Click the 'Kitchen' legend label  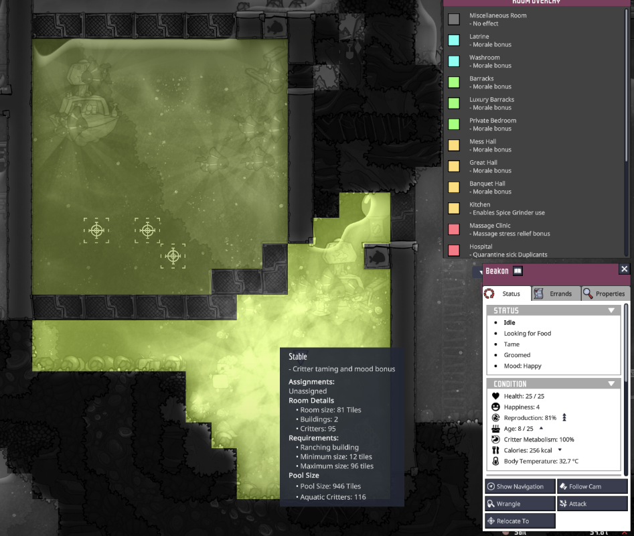pyautogui.click(x=479, y=205)
